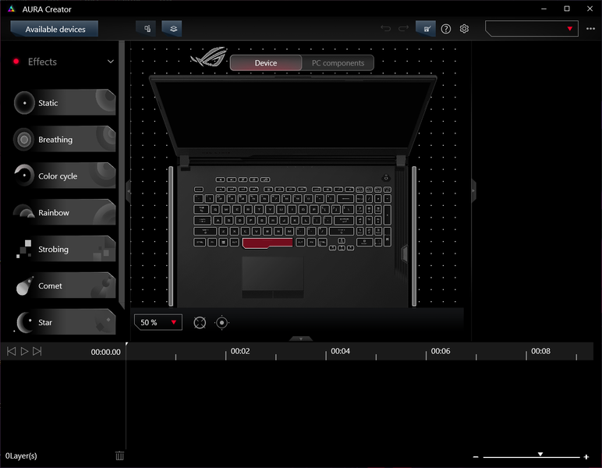Click the 00:08 timeline mark

point(540,351)
